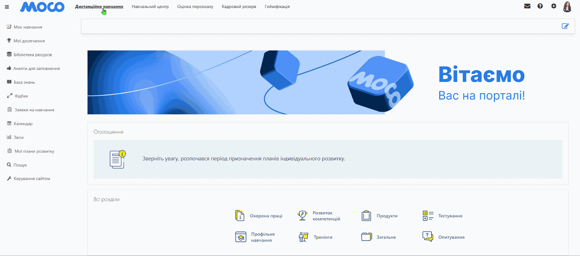This screenshot has width=580, height=256.
Task: Click the Всі розділи heading
Action: coord(107,199)
